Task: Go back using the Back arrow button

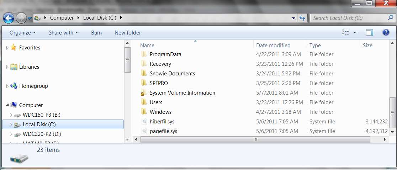Action: (8, 18)
